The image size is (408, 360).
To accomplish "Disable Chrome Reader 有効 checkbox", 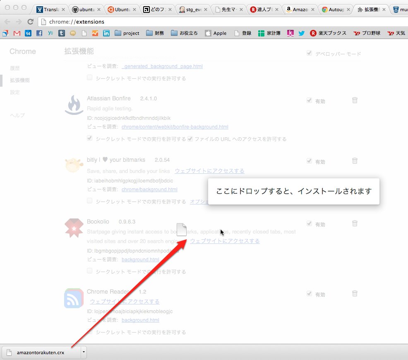I will pos(309,294).
